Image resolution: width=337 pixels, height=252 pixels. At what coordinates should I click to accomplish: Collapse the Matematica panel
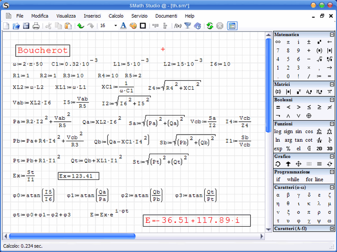coord(332,35)
